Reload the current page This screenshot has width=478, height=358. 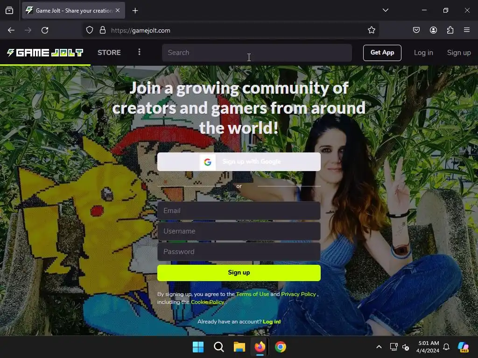(x=45, y=30)
